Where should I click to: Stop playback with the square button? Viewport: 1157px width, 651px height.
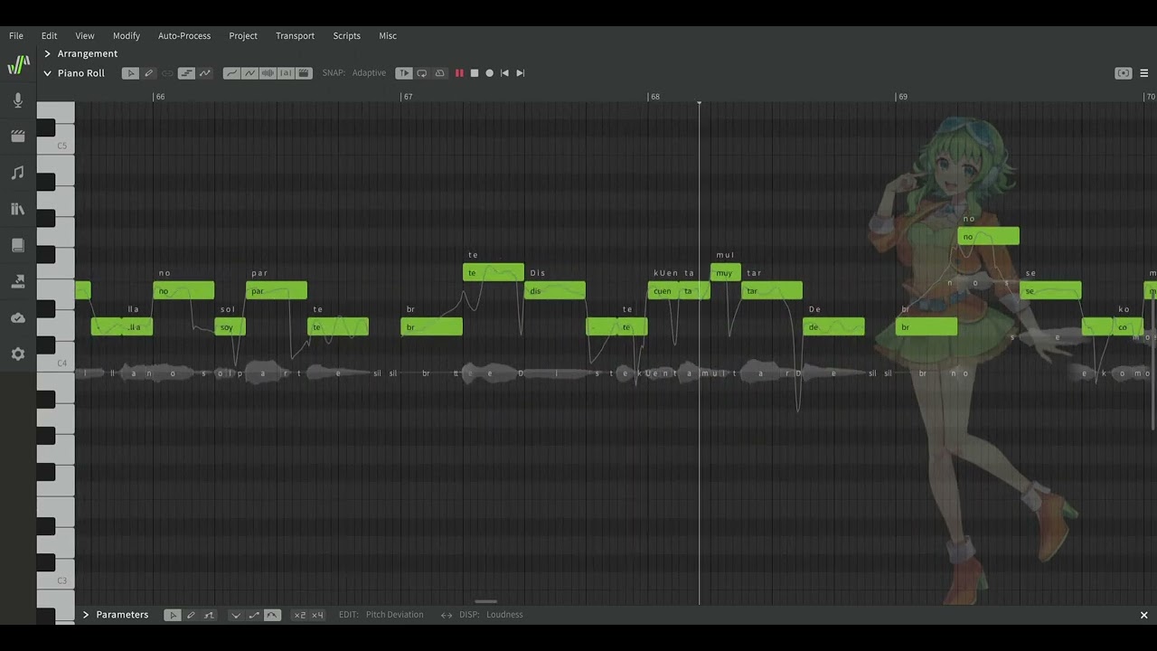475,73
